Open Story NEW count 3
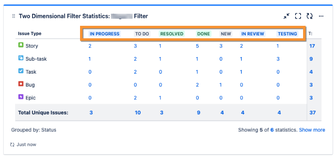 coord(221,46)
